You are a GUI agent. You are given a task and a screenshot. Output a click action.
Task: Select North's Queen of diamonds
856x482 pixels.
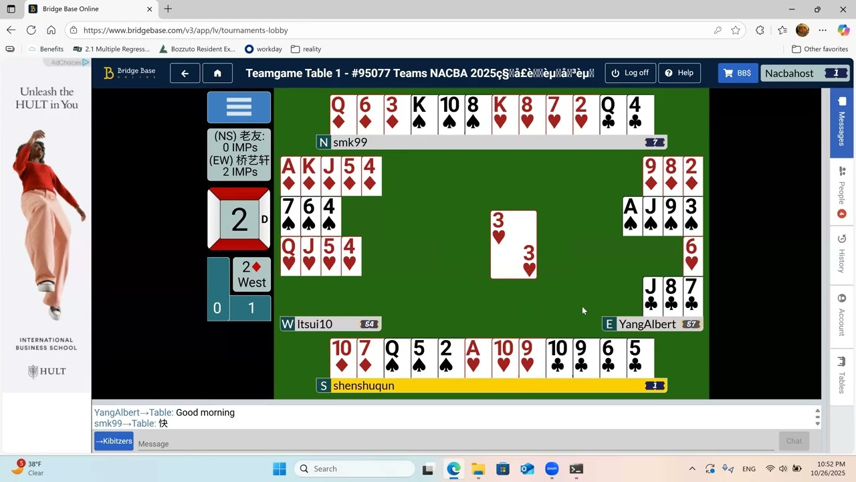pos(343,114)
